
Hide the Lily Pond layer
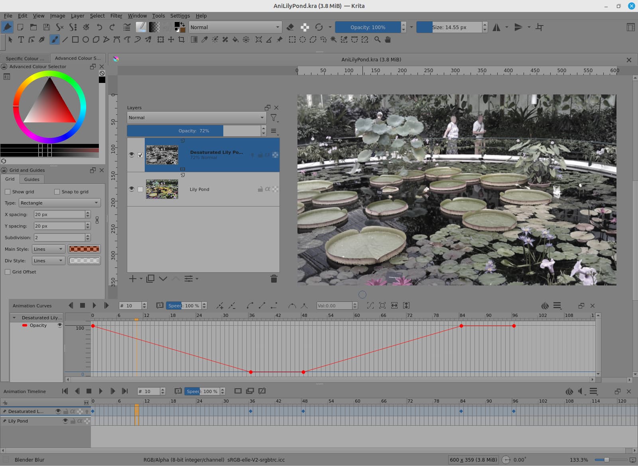point(132,189)
